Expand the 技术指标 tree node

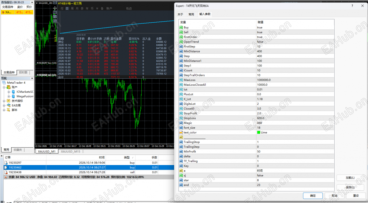point(4,101)
